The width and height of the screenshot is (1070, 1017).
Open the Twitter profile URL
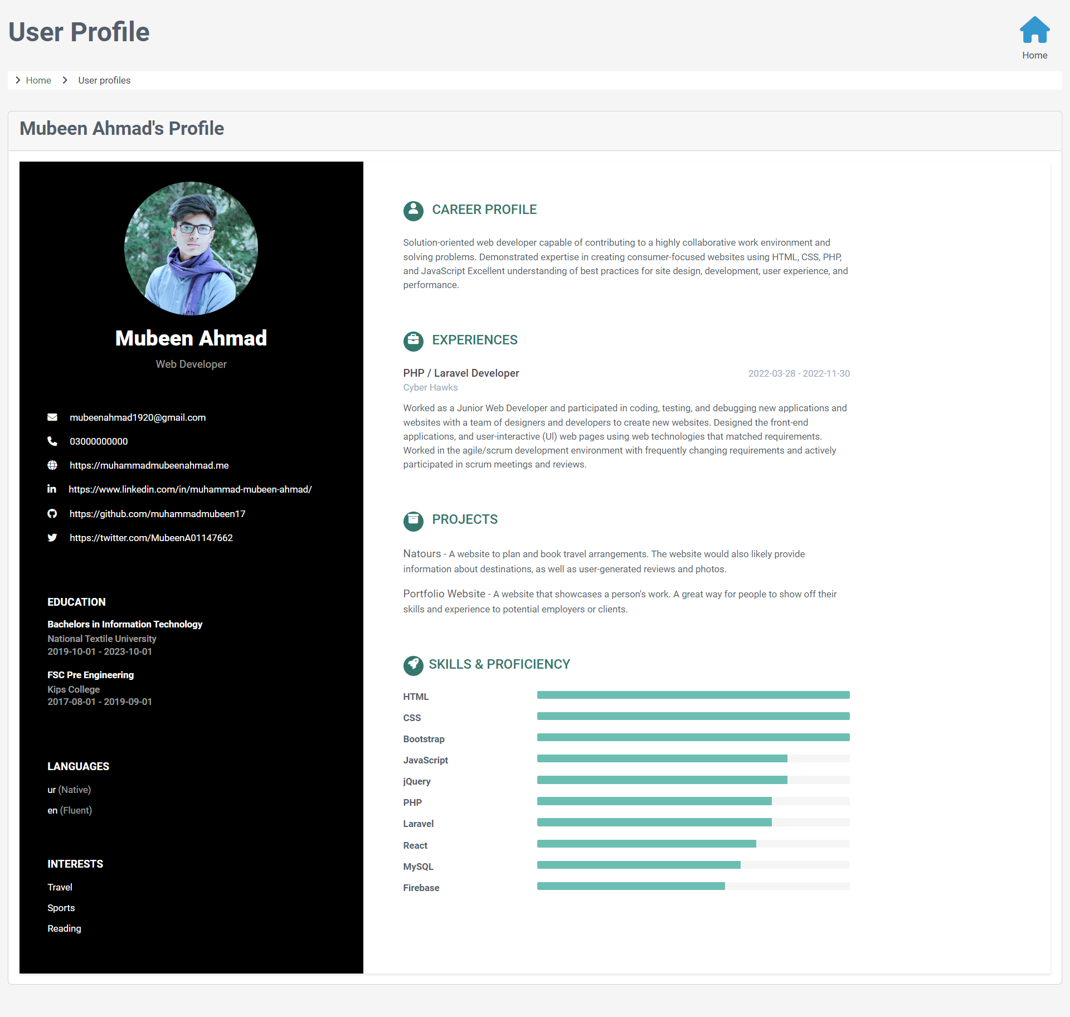pyautogui.click(x=151, y=538)
